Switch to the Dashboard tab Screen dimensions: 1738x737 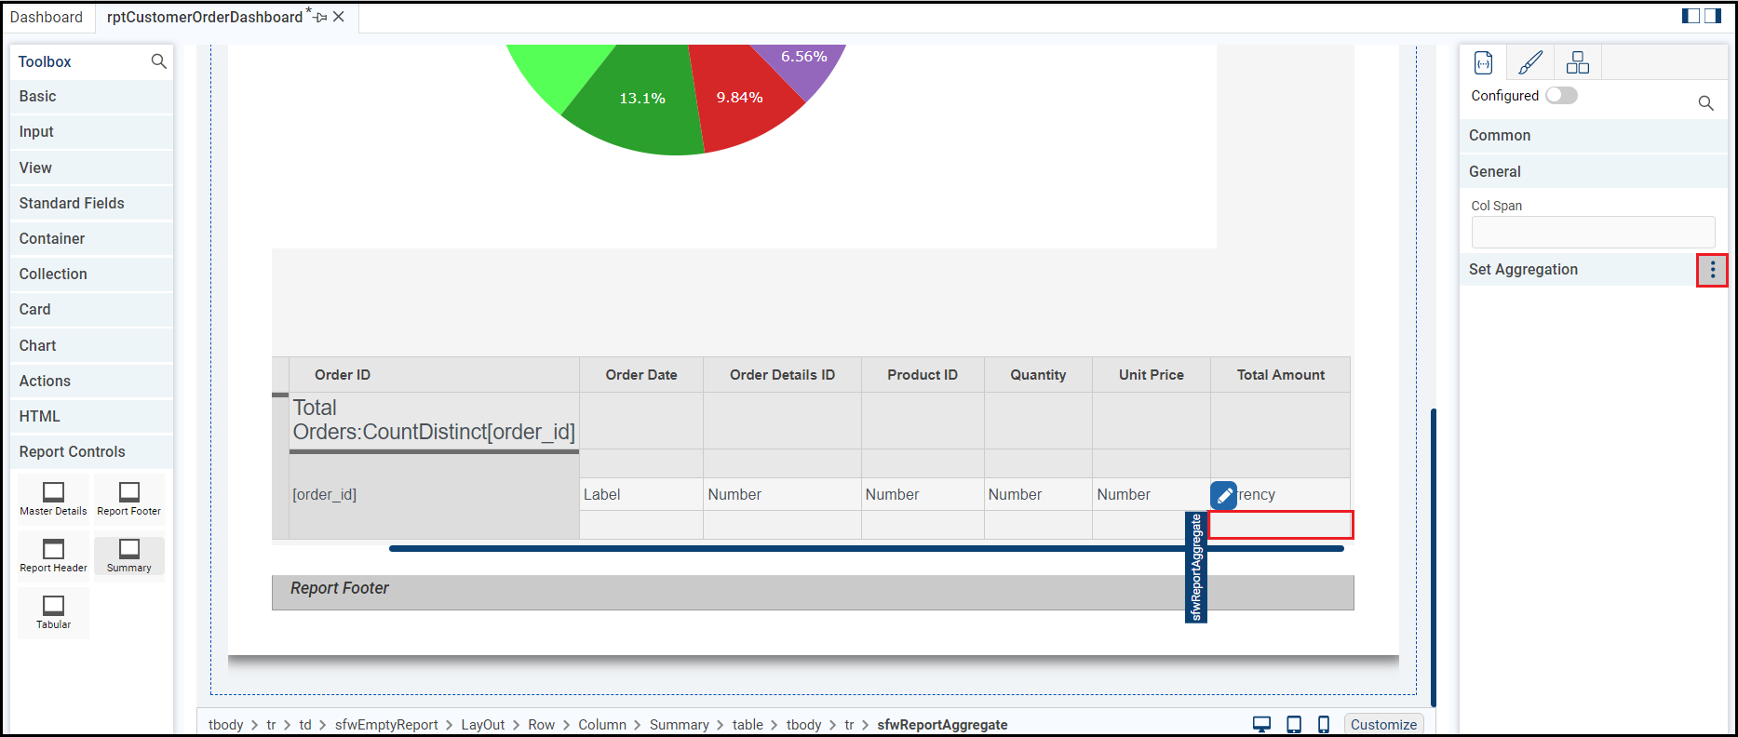pyautogui.click(x=47, y=18)
